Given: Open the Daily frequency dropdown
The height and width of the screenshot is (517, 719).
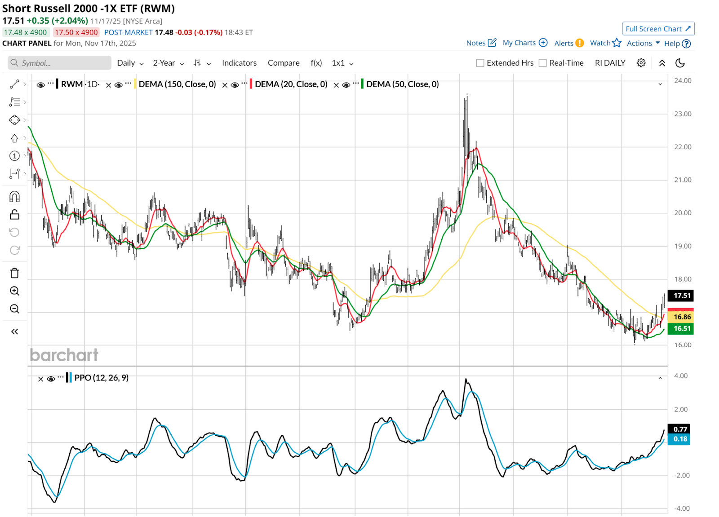Looking at the screenshot, I should pos(130,63).
